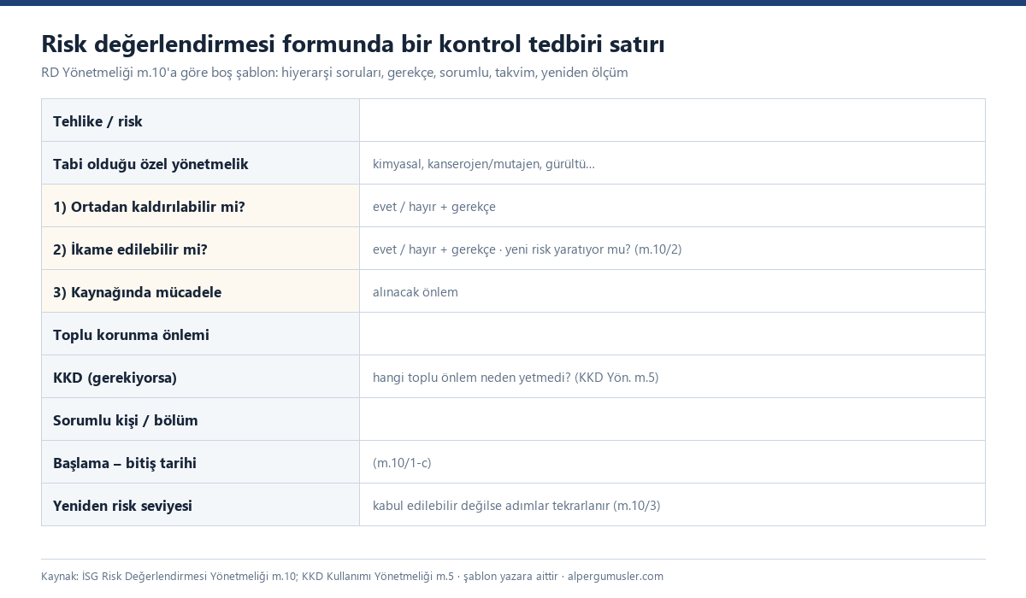Select '2) İkame edilebilir mi?' row label
Image resolution: width=1026 pixels, height=598 pixels.
click(200, 249)
